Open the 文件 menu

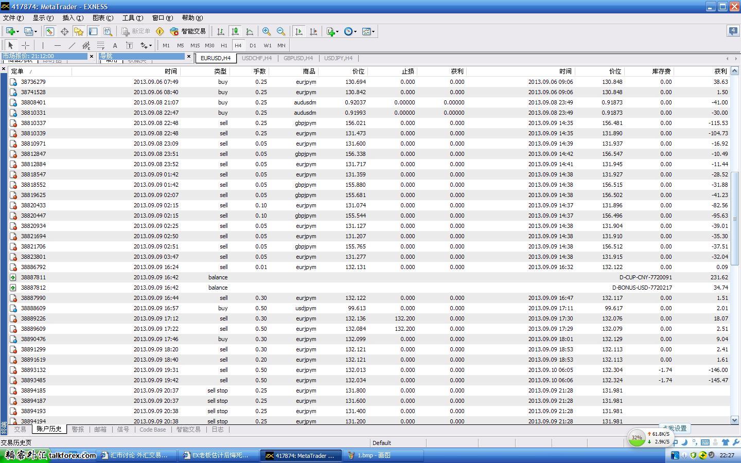tap(13, 18)
